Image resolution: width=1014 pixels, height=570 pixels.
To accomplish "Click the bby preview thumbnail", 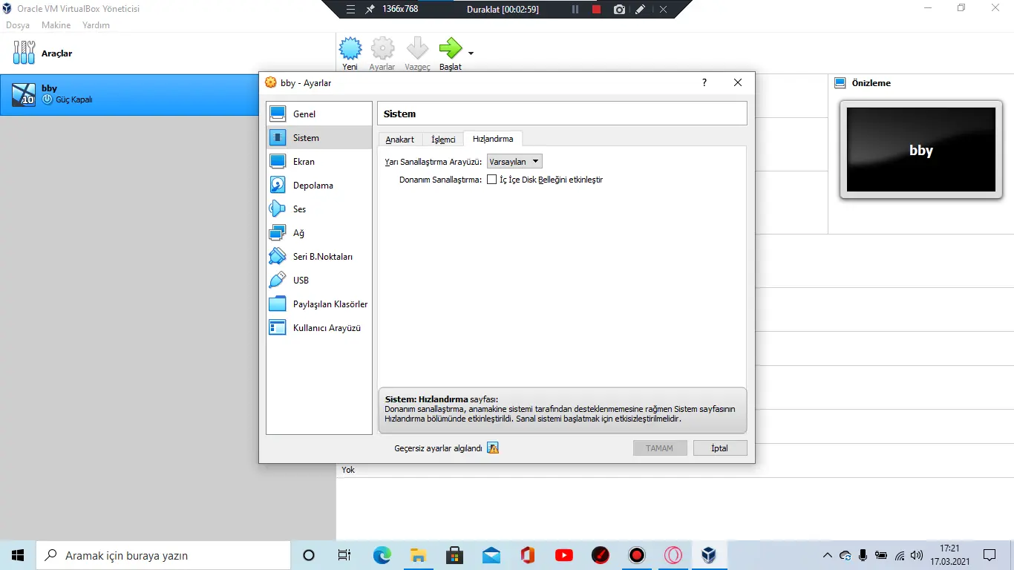I will click(x=920, y=150).
